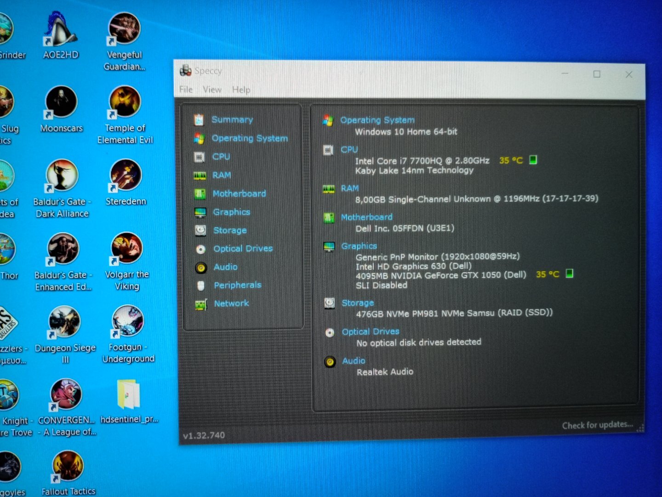Select the Footgun Underground shortcut
Image resolution: width=662 pixels, height=497 pixels.
[x=128, y=335]
